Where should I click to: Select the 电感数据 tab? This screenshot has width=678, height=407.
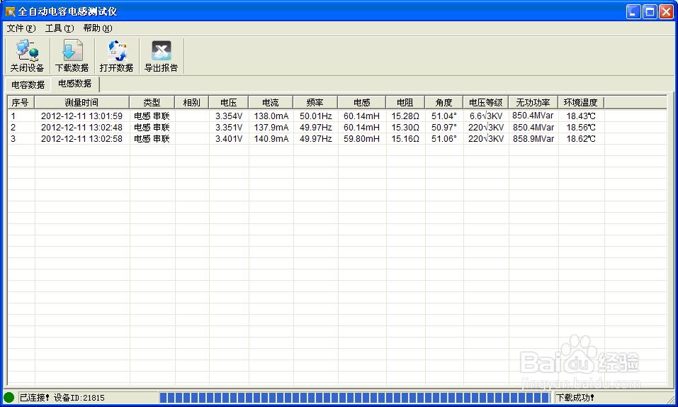pos(75,84)
